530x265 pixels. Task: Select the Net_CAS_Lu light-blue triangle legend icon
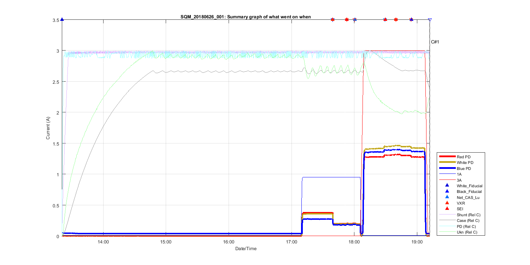pyautogui.click(x=447, y=197)
